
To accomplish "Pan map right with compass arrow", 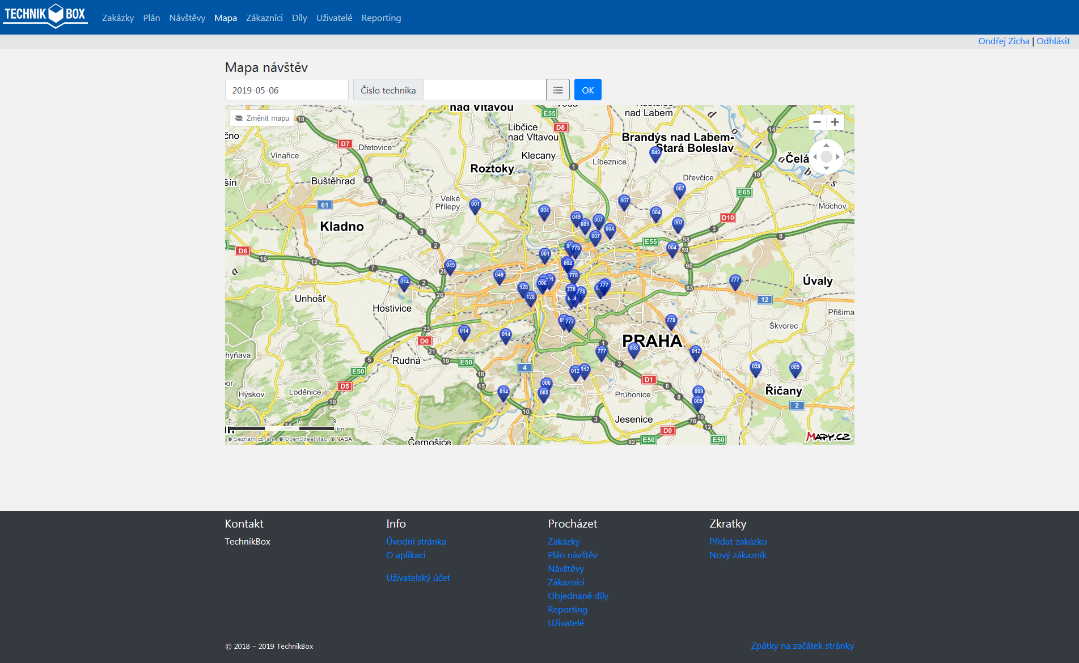I will (x=838, y=157).
